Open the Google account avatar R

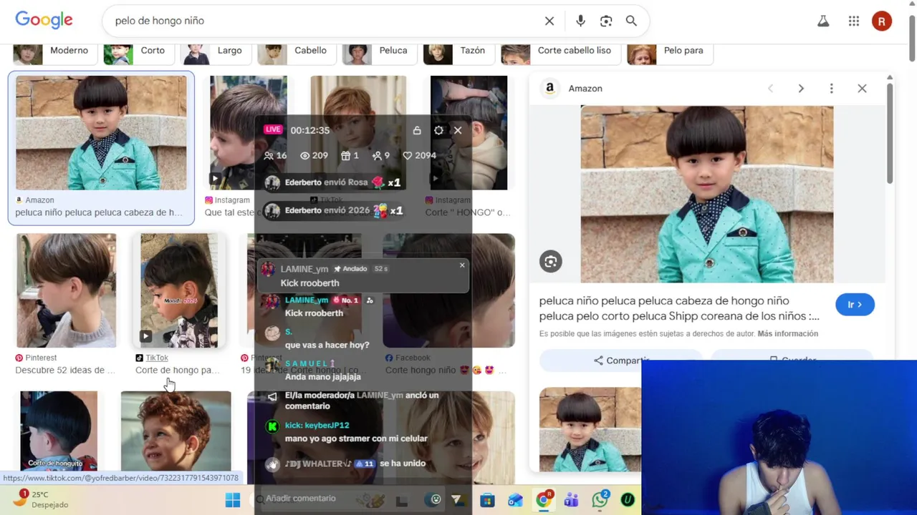[x=882, y=21]
